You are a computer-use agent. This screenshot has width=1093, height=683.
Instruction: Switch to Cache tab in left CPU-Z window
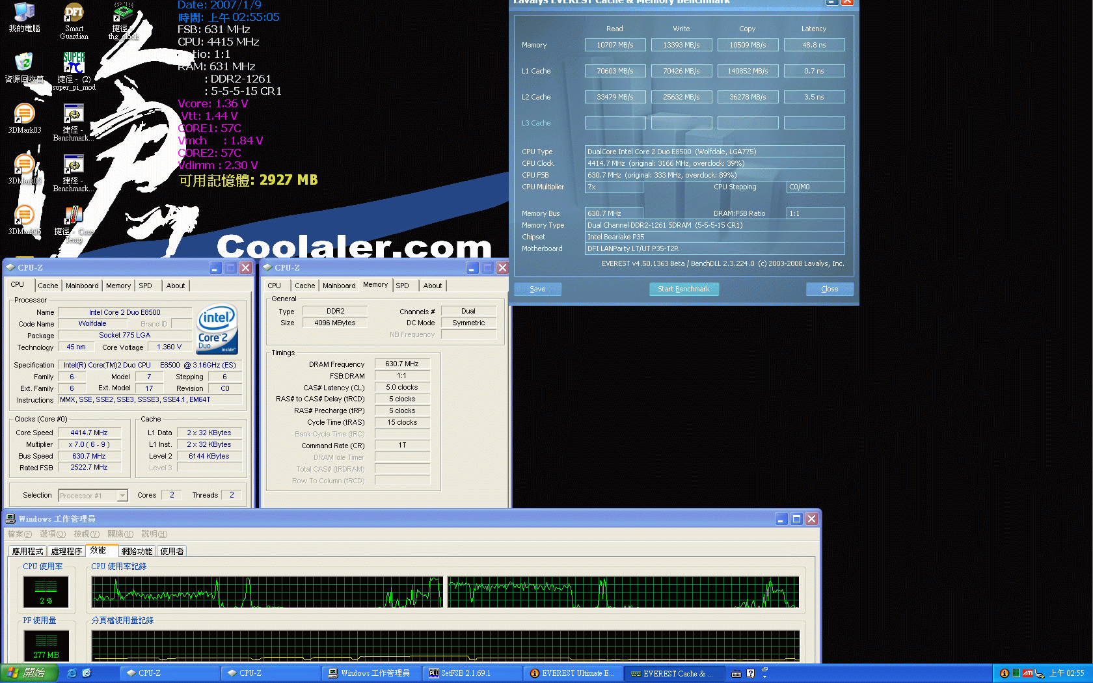(47, 286)
